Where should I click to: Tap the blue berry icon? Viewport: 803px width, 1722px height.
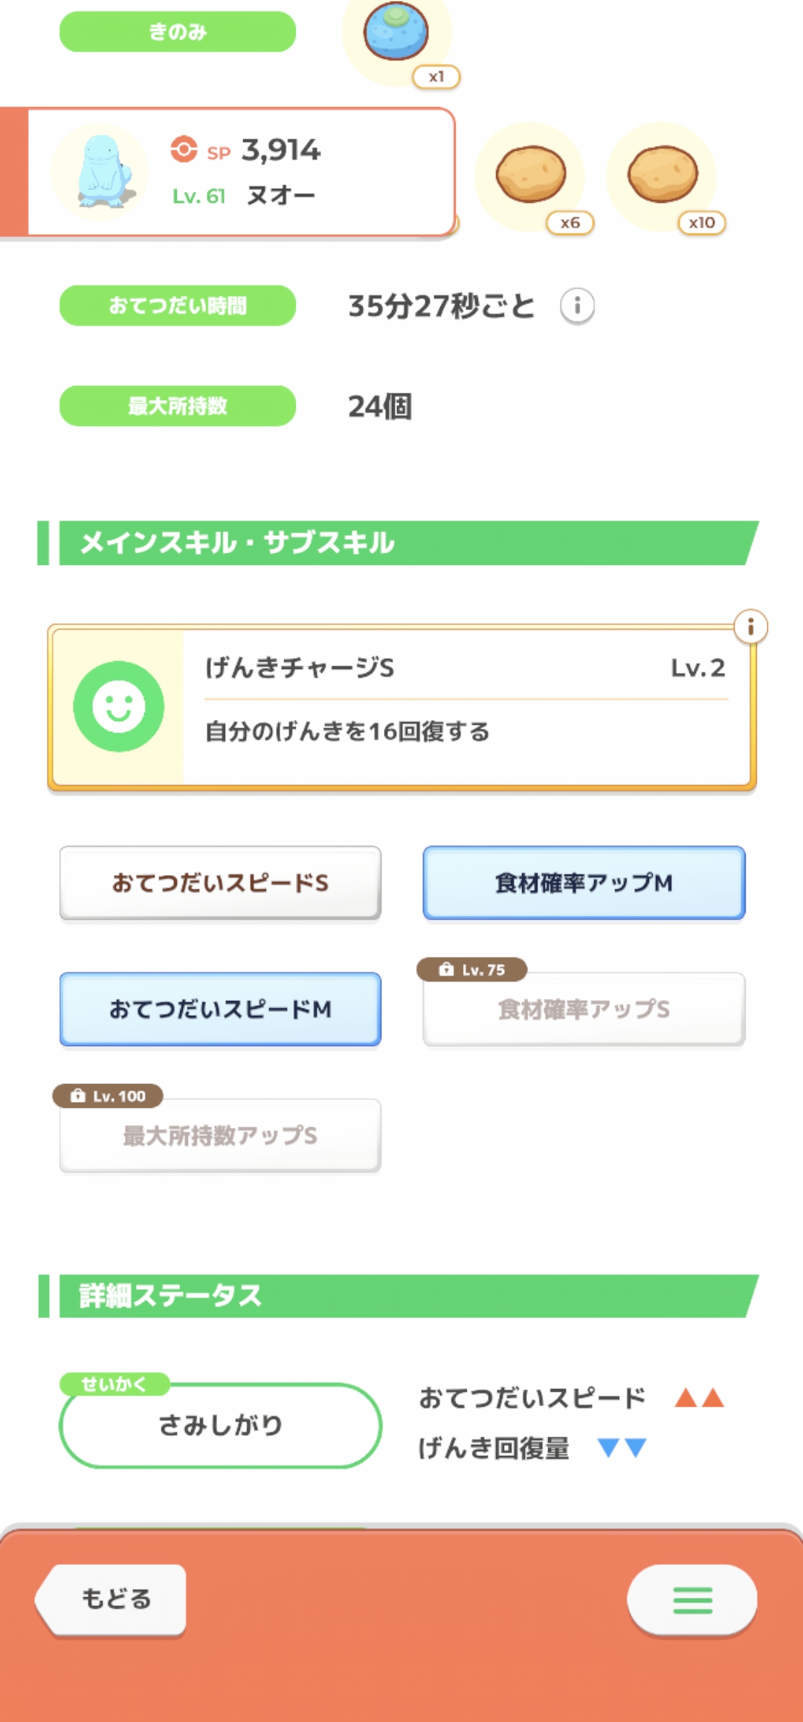tap(396, 31)
